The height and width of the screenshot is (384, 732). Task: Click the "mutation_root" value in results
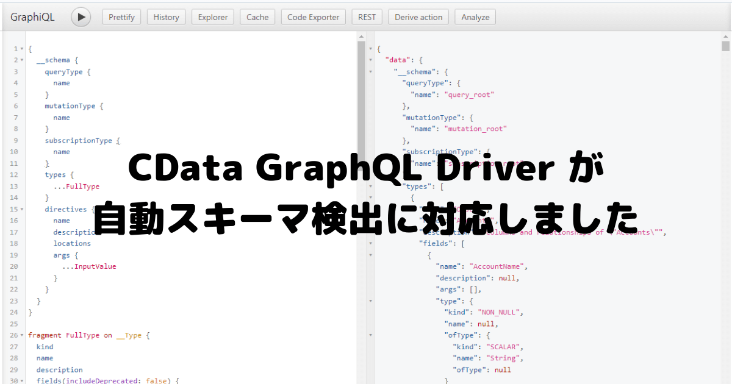(x=475, y=129)
